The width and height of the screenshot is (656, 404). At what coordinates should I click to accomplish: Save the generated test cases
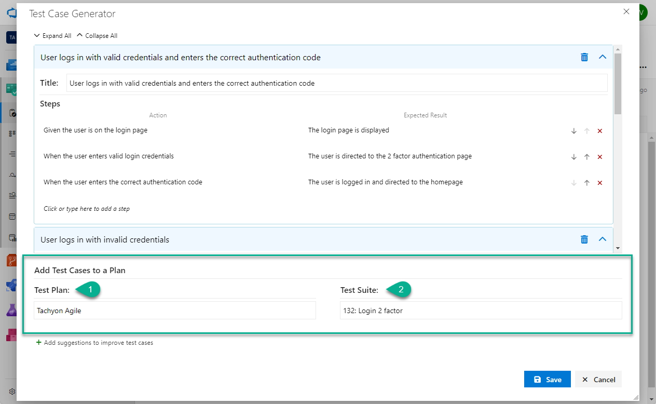547,380
